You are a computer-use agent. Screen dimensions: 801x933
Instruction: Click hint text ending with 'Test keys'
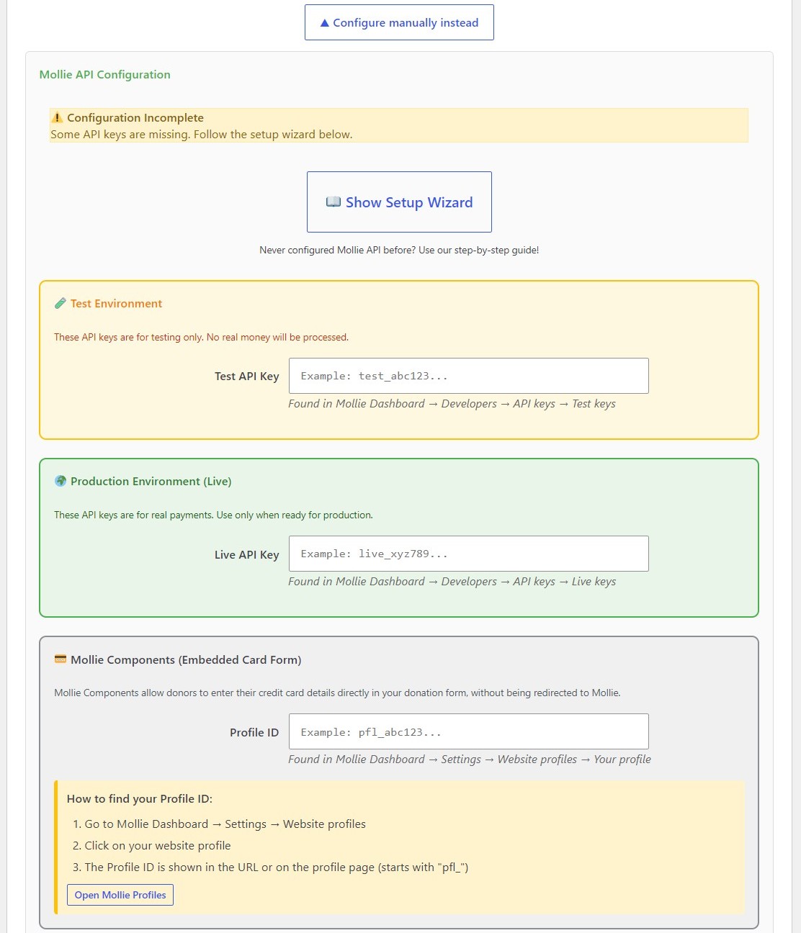452,404
